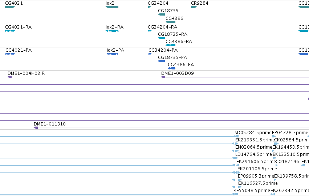
Task: Select the EN02064.5prime EST glyph
Action: [237, 151]
